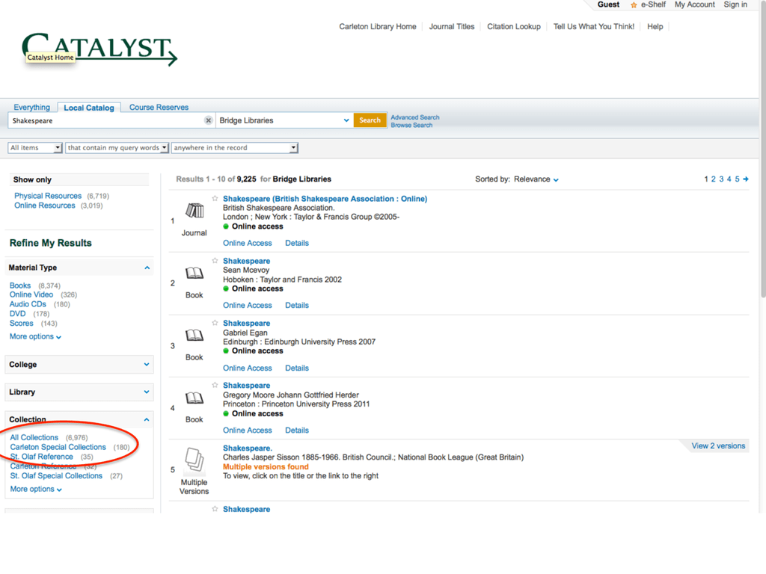Open the e-Shelf link
Screen dimensions: 766x574
tap(653, 4)
